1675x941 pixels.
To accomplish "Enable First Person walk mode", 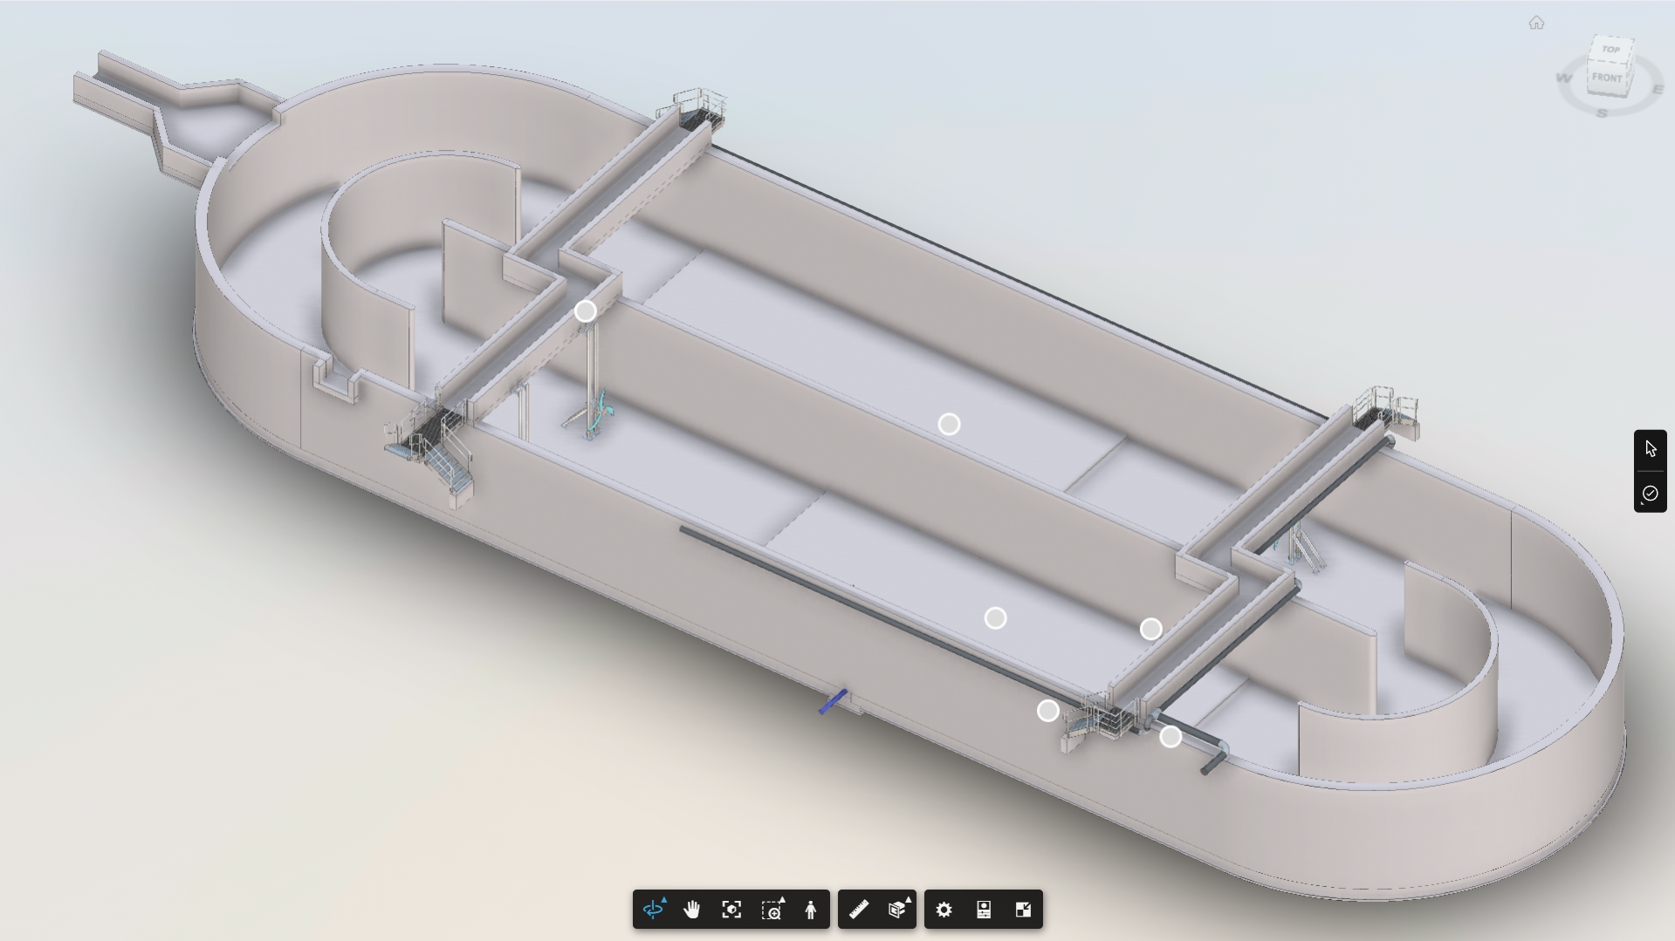I will [811, 910].
